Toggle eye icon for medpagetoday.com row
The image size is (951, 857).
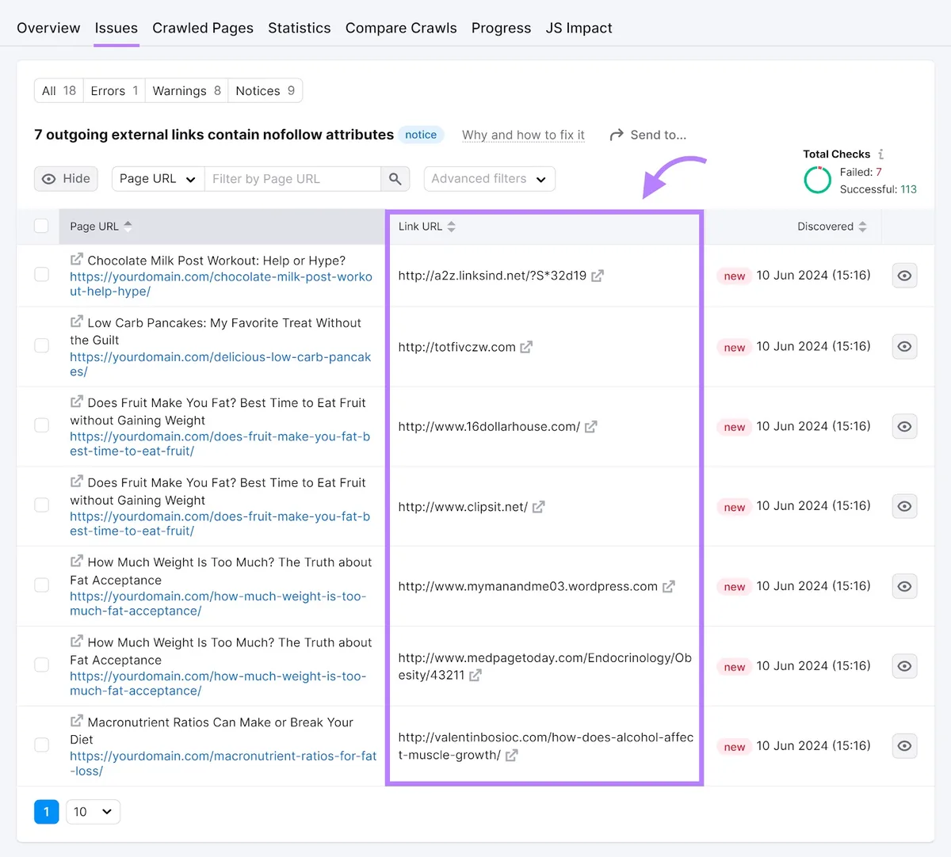904,667
